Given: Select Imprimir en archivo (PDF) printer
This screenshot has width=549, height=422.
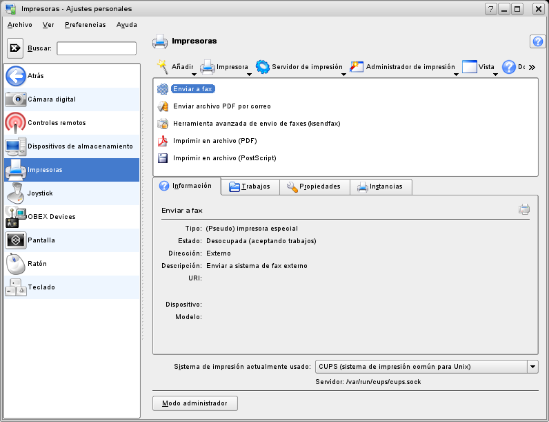Looking at the screenshot, I should (214, 141).
